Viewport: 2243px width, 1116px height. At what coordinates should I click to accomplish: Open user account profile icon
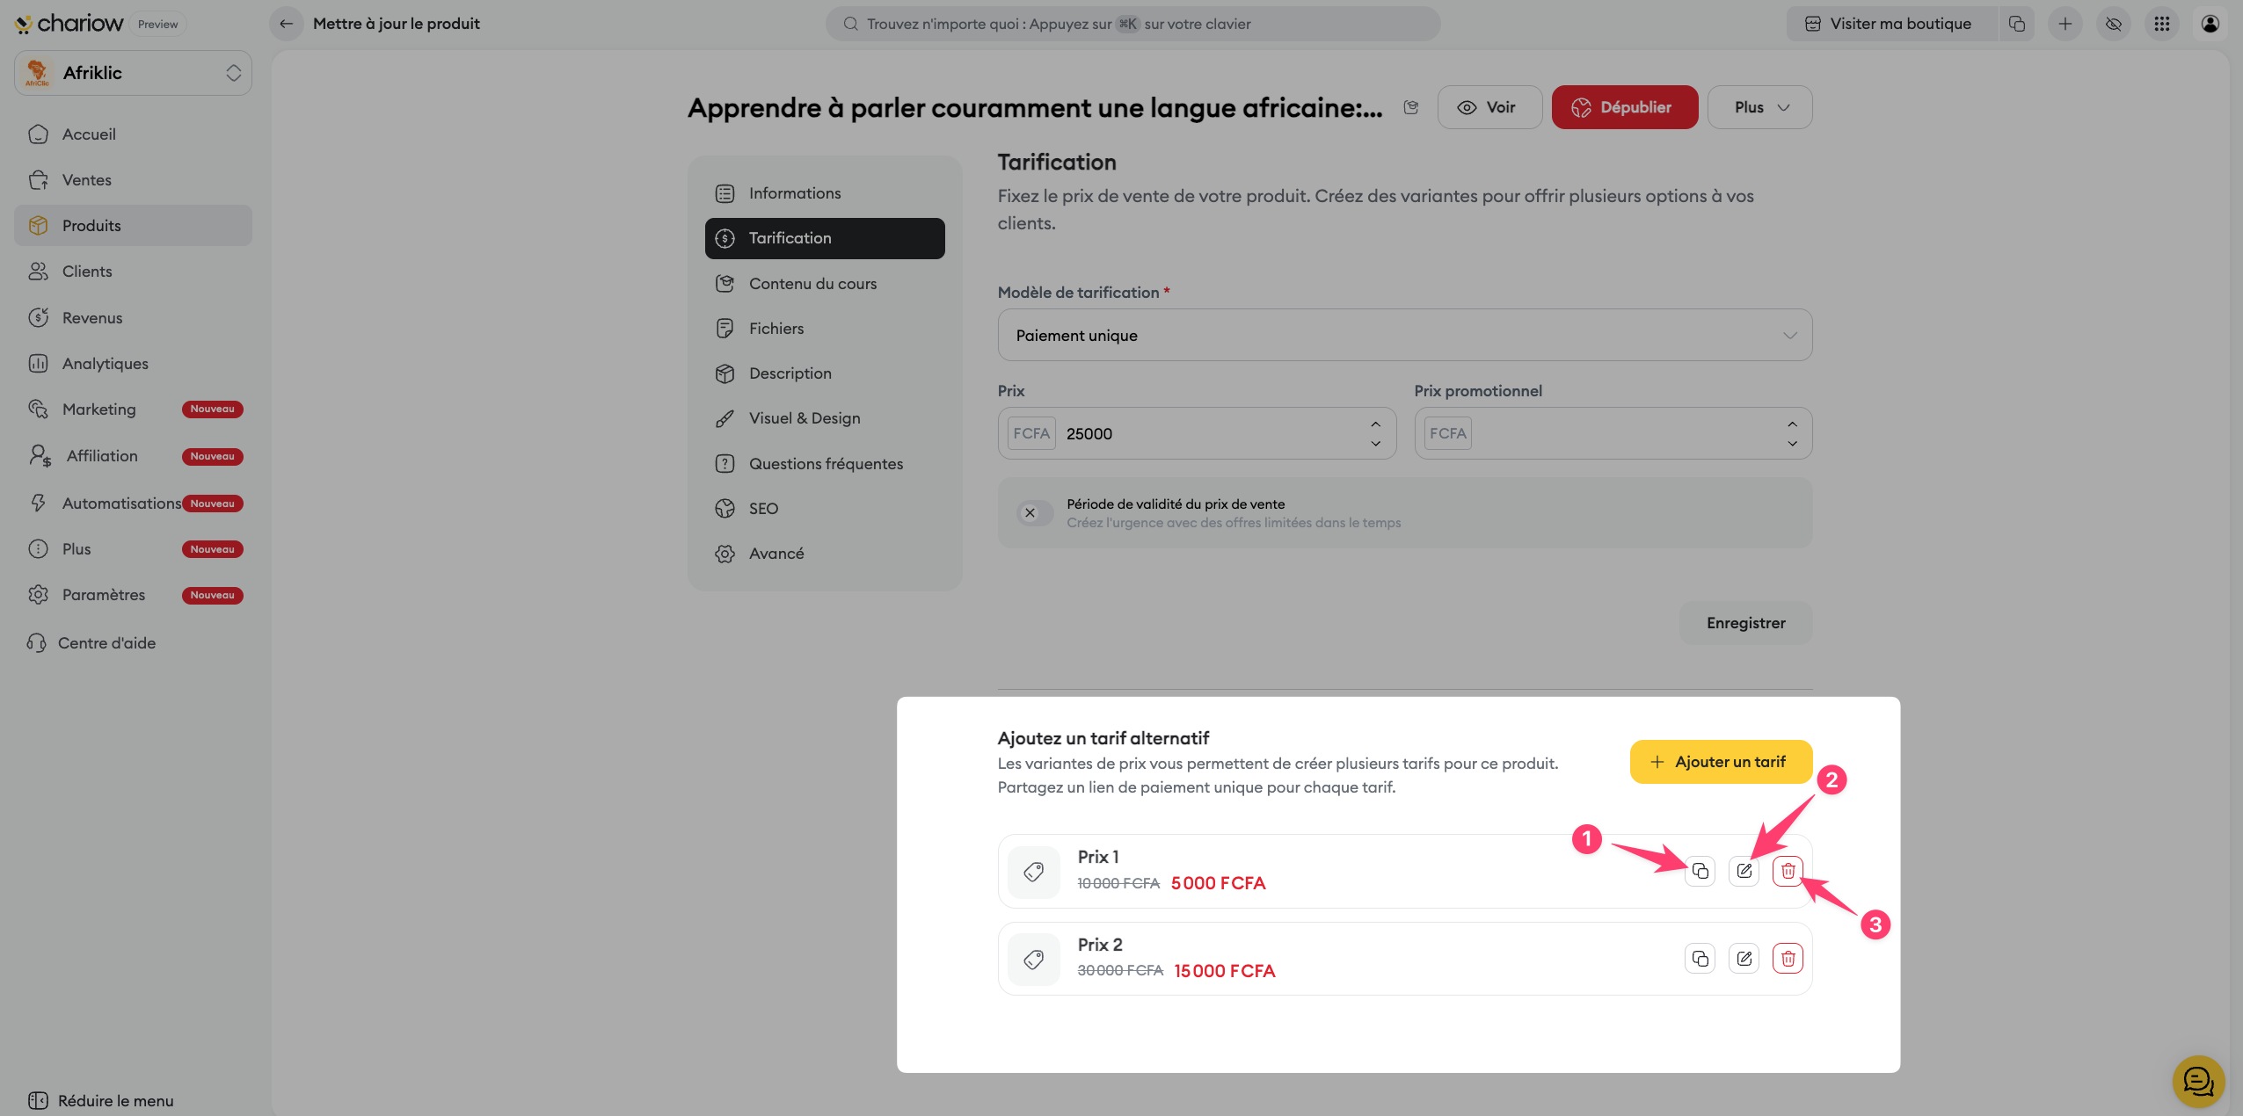pos(2210,24)
